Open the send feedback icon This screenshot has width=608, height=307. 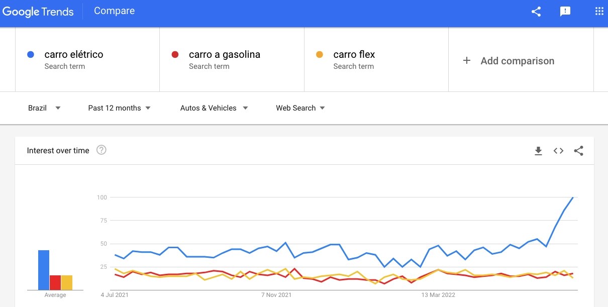point(565,12)
